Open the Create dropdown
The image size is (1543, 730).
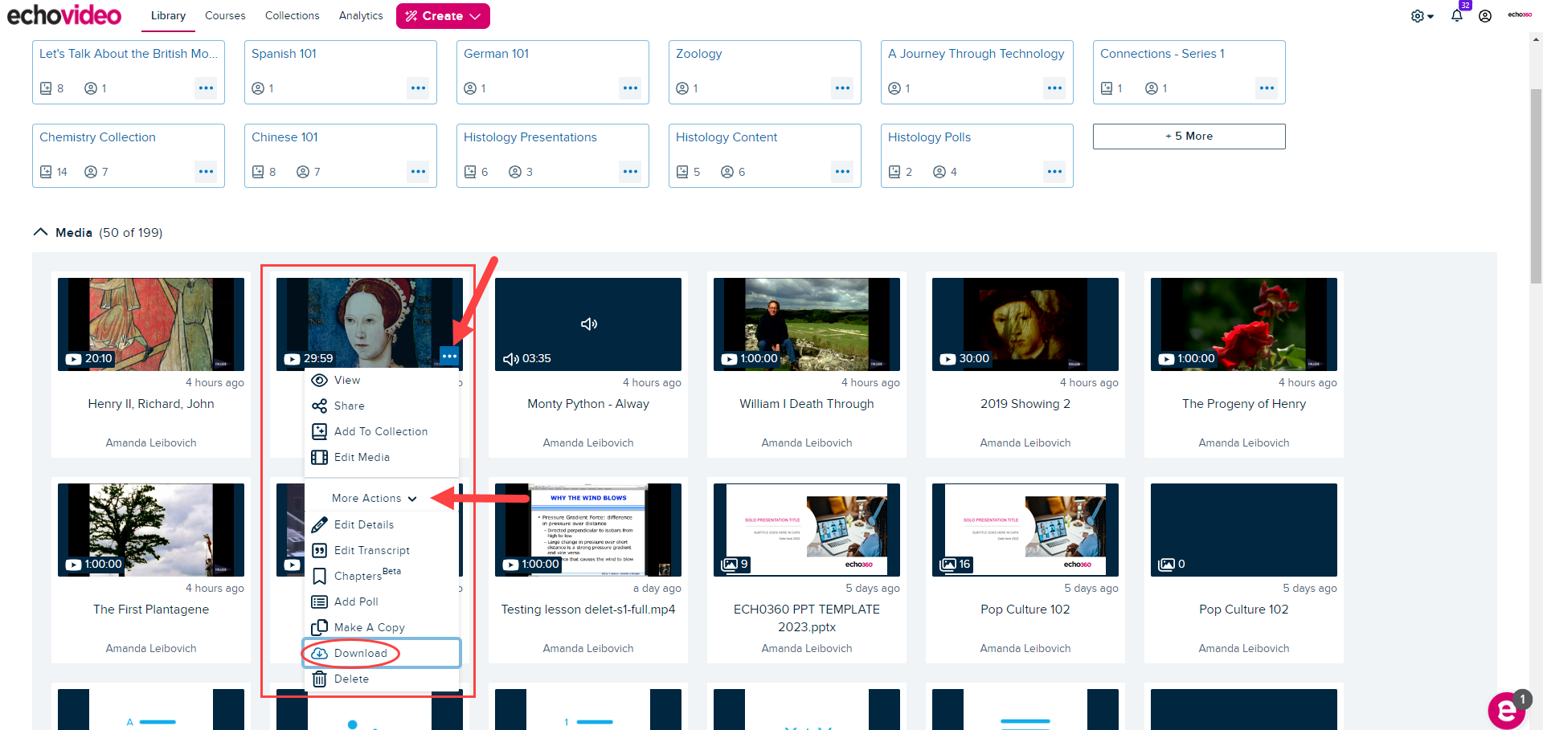tap(443, 15)
